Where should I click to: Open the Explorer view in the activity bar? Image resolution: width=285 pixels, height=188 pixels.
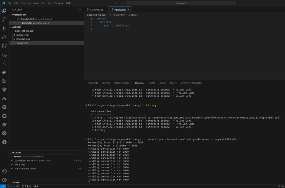[x=4, y=11]
